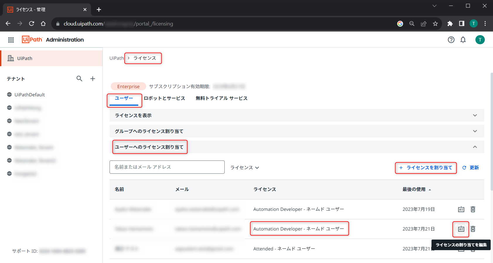
Task: Click the テナント section heading
Action: (x=16, y=79)
